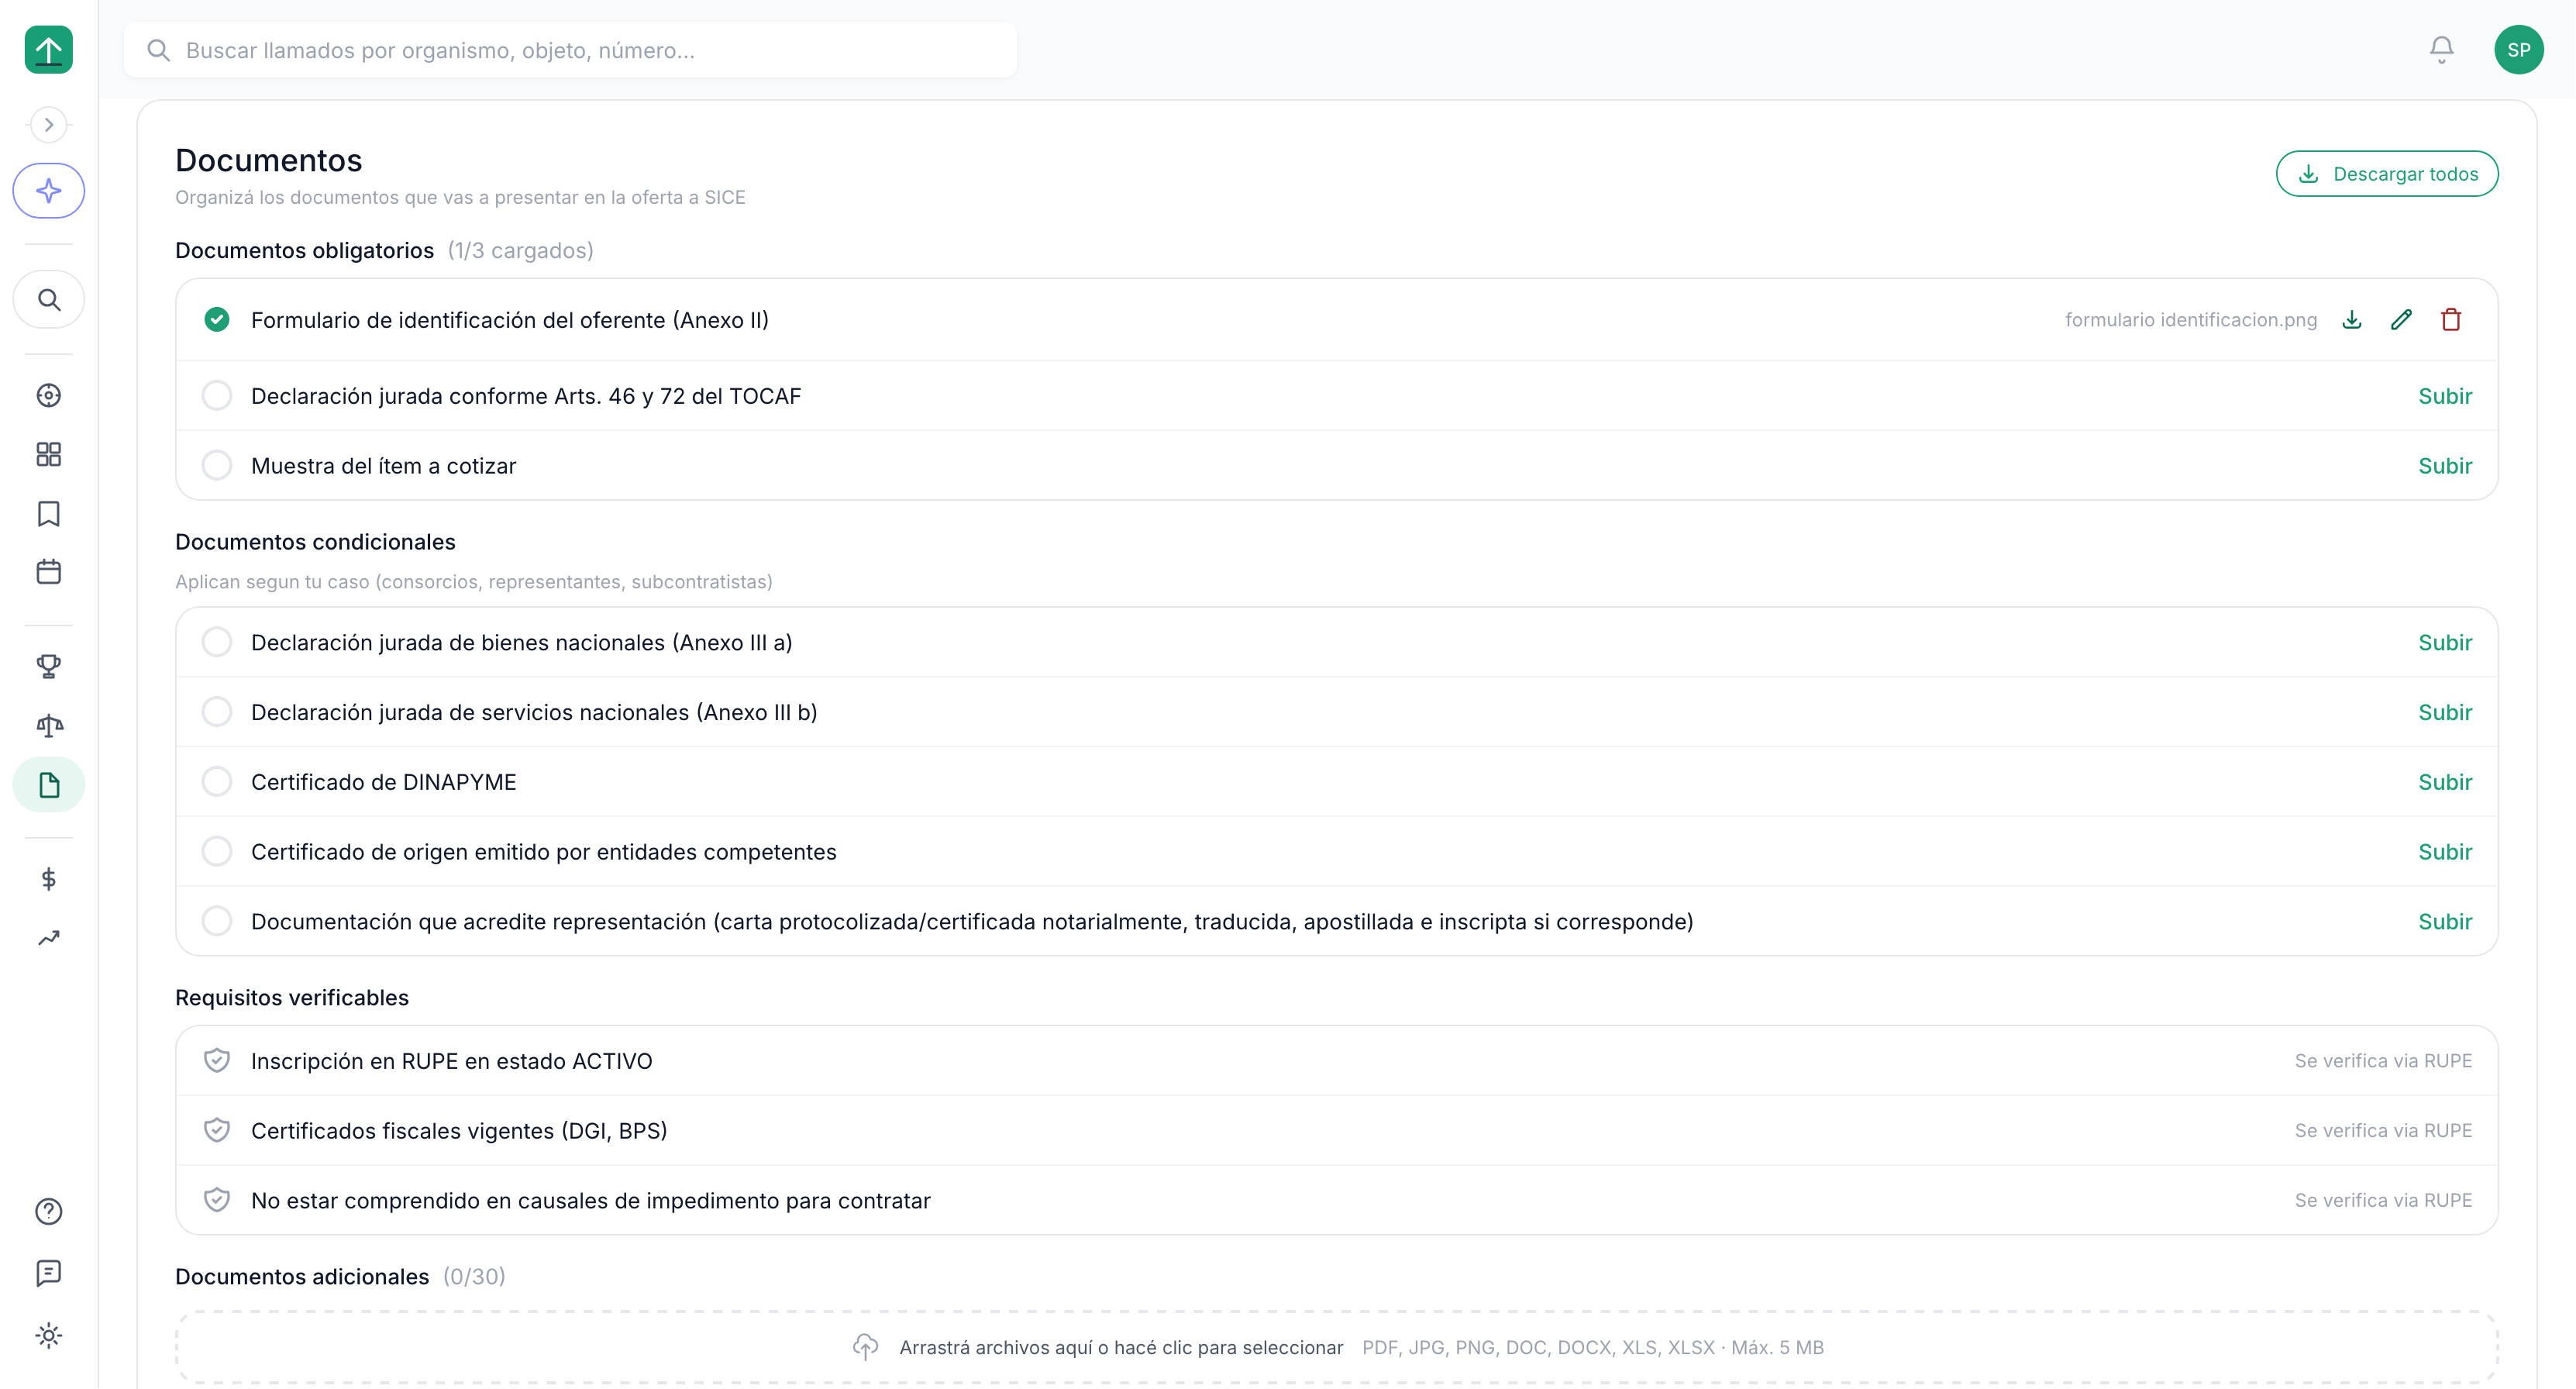2576x1389 pixels.
Task: Click Subir for servicios nacionales (Anexo III b)
Action: (2444, 712)
